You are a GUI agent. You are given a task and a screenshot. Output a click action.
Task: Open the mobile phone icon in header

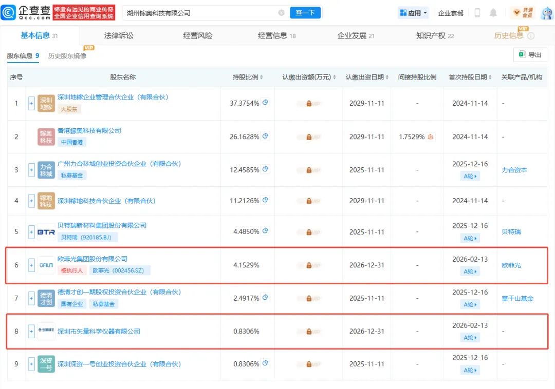[x=477, y=13]
